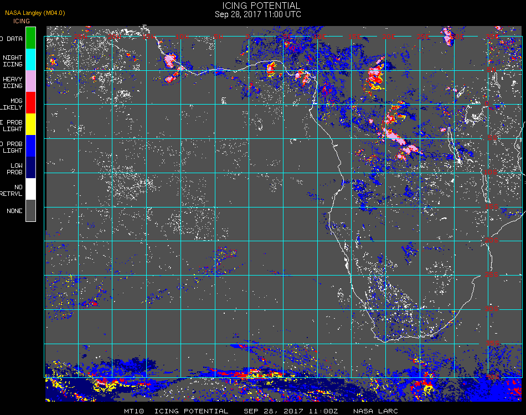
Task: Click the green NO DATA legend swatch
Action: point(30,38)
